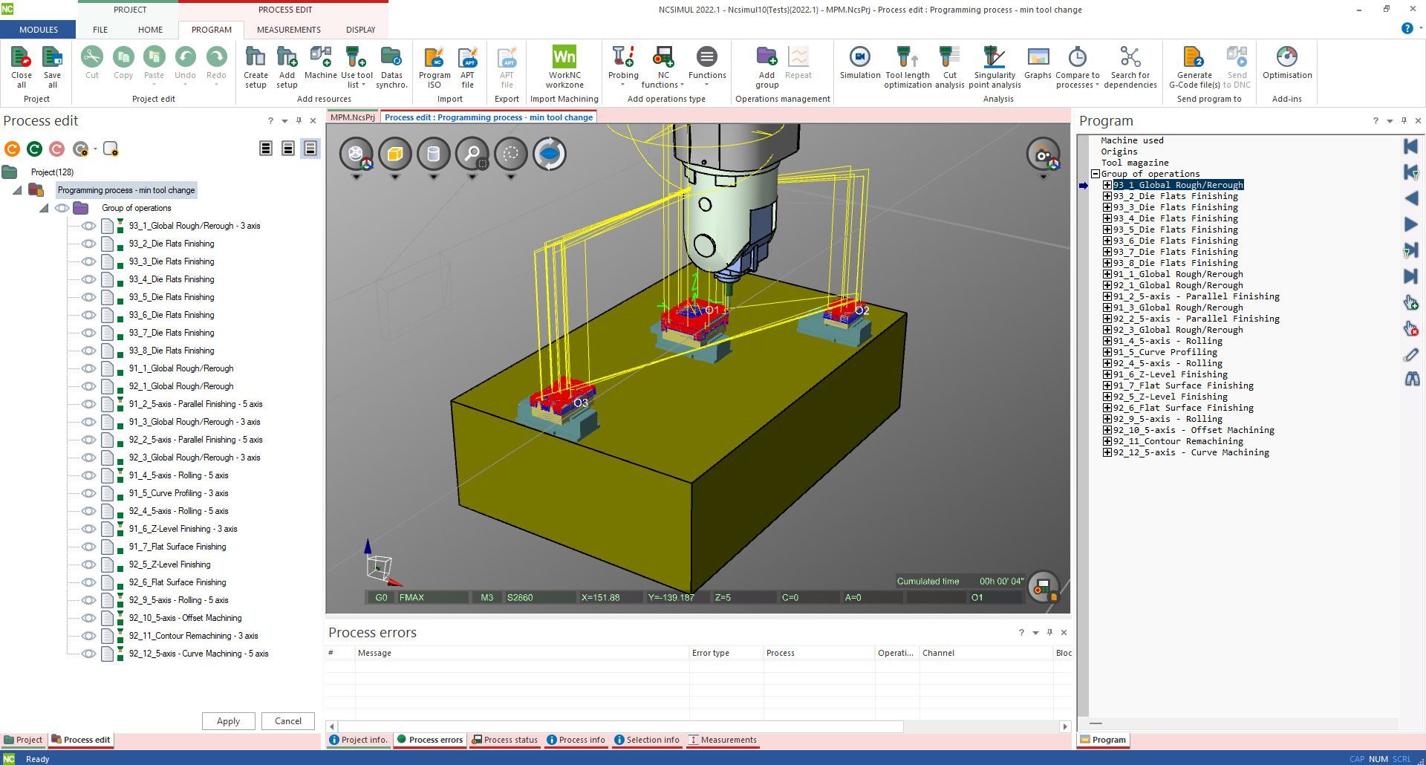
Task: Open the Graphs analysis icon
Action: (x=1038, y=62)
